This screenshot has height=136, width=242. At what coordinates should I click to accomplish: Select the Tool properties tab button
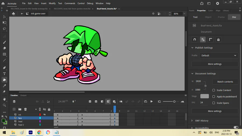point(195,17)
